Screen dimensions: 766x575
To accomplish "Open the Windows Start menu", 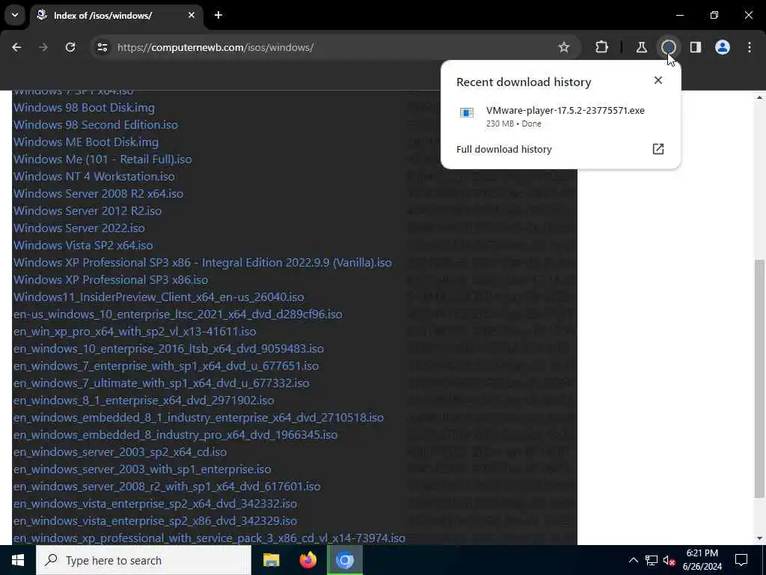I will 18,560.
